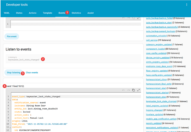191x132 pixels.
Task: Choose device_registry_updated event link
Action: (x=158, y=58)
